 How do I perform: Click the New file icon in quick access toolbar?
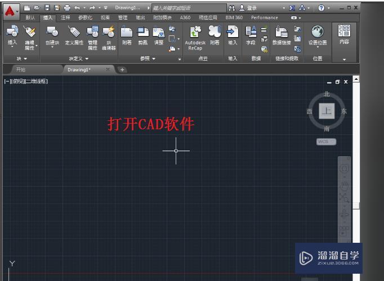click(x=27, y=8)
